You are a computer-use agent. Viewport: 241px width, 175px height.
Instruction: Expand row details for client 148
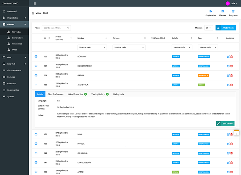(x=36, y=172)
